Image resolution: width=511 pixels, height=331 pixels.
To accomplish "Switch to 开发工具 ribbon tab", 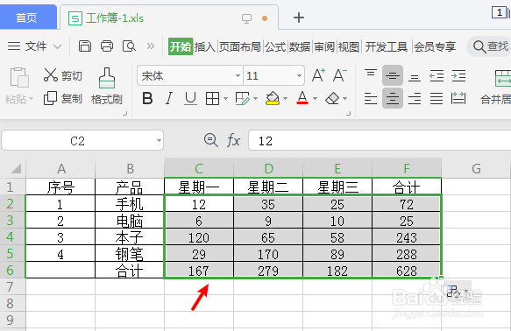I will coord(387,47).
